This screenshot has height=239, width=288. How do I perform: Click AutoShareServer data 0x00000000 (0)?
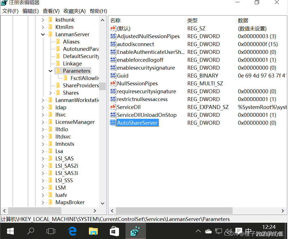pos(257,123)
